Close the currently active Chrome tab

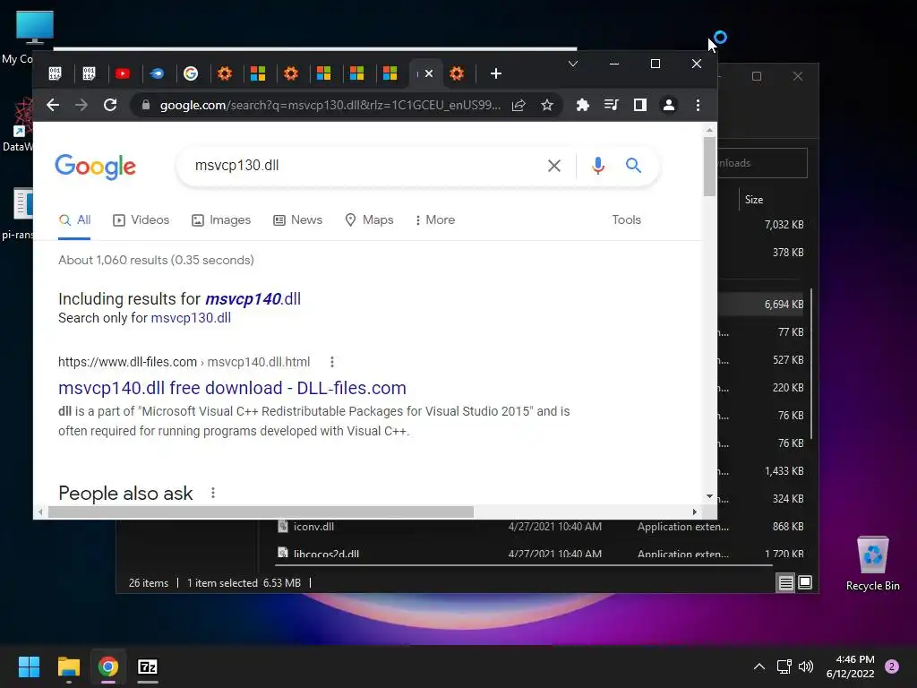(429, 73)
